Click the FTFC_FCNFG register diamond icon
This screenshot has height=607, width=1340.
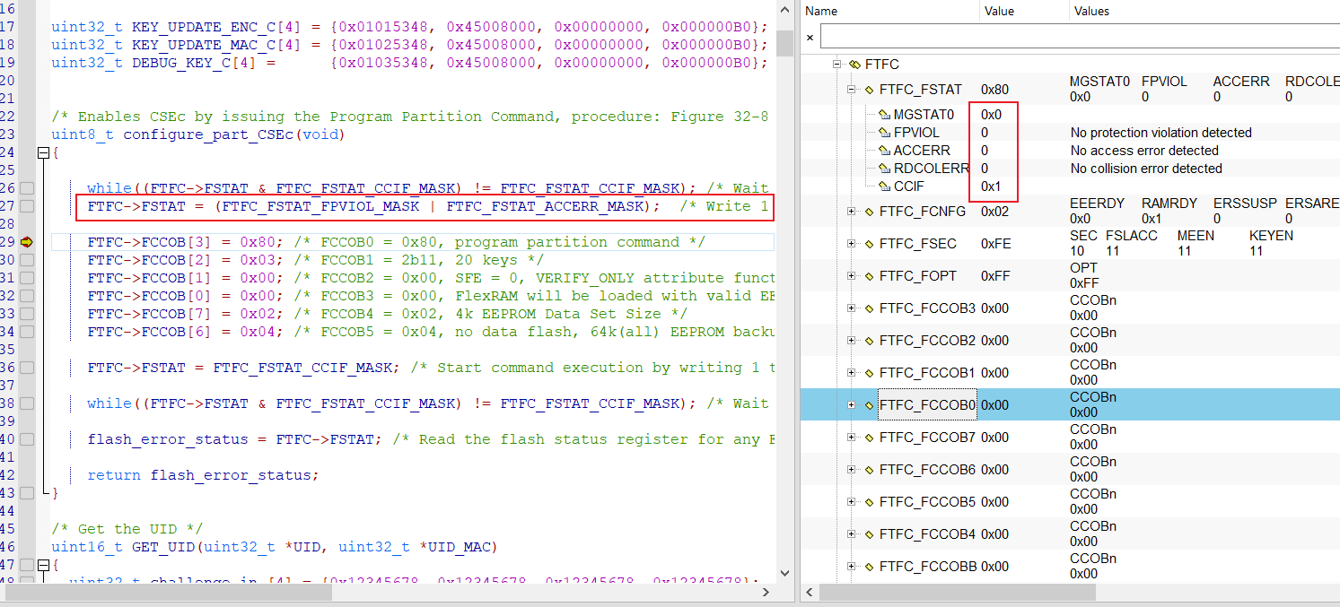(869, 212)
